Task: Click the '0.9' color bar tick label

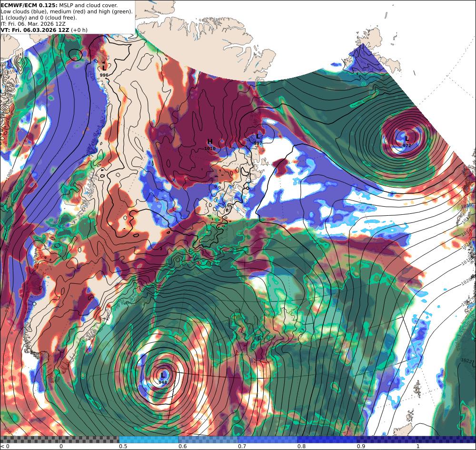Action: coord(361,446)
